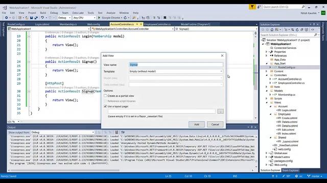
Task: Click Home icon in Solution Explorer toolbar
Action: [x=272, y=29]
